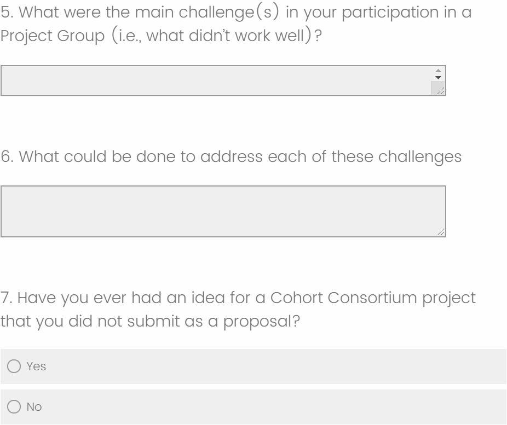Screen dimensions: 507x425
Task: Click the down arrow in the challenges text box
Action: click(x=437, y=77)
